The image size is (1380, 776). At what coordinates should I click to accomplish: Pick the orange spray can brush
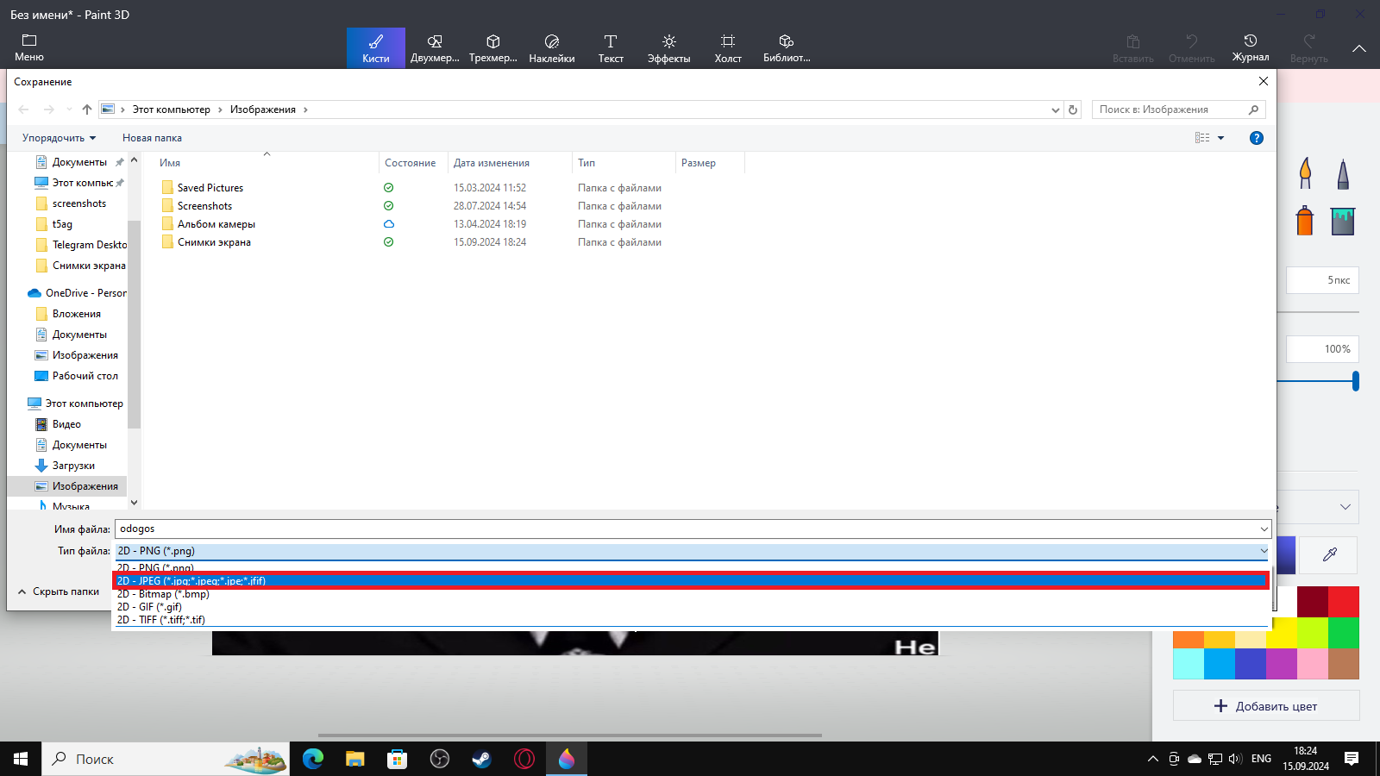pos(1305,221)
